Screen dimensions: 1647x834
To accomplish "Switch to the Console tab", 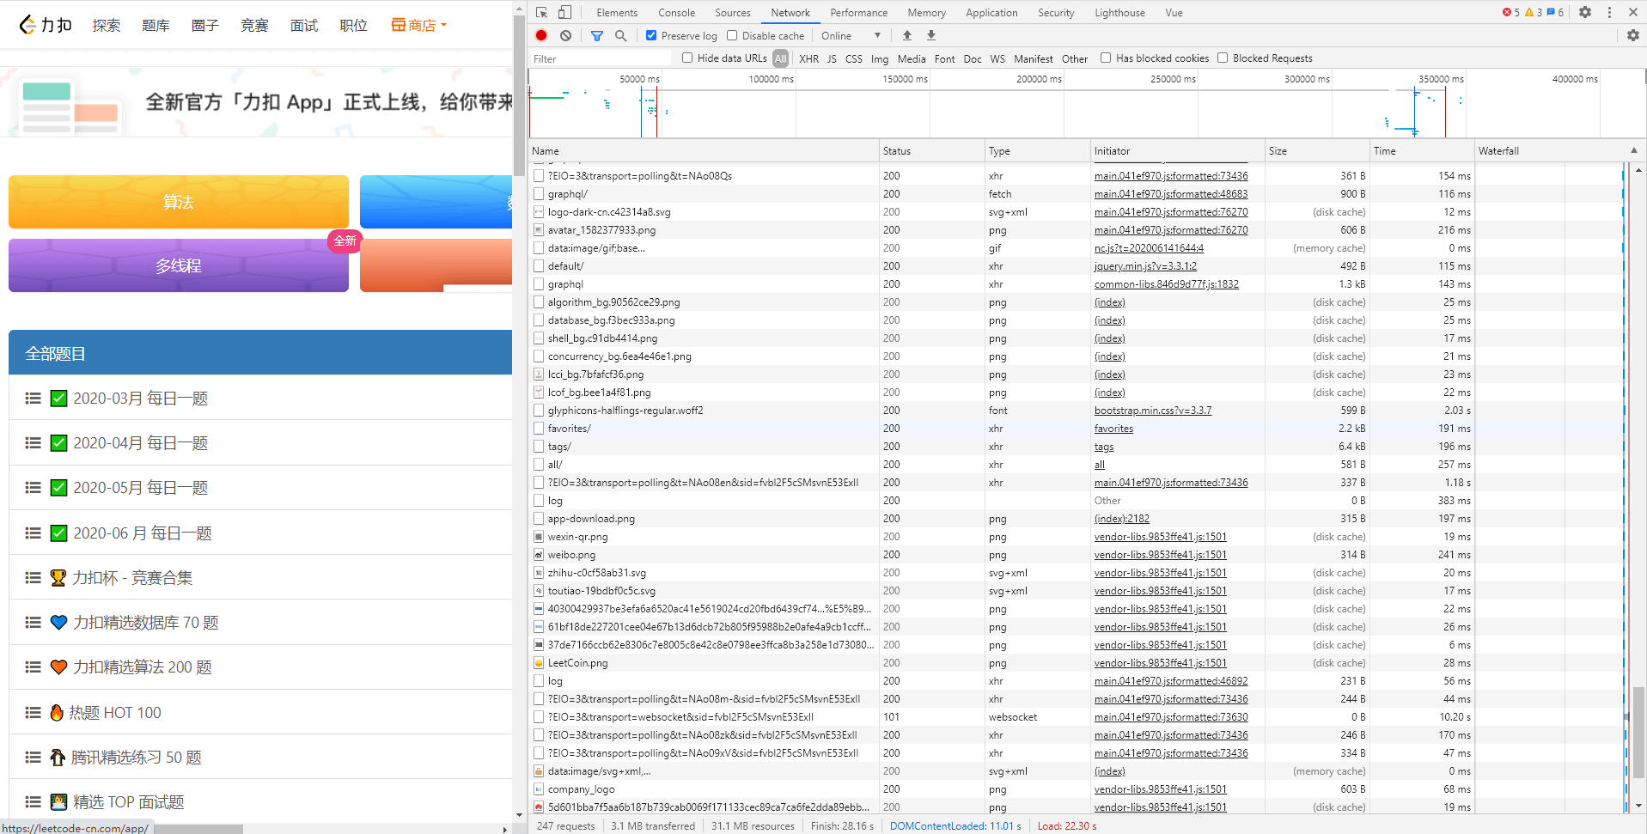I will [x=676, y=12].
